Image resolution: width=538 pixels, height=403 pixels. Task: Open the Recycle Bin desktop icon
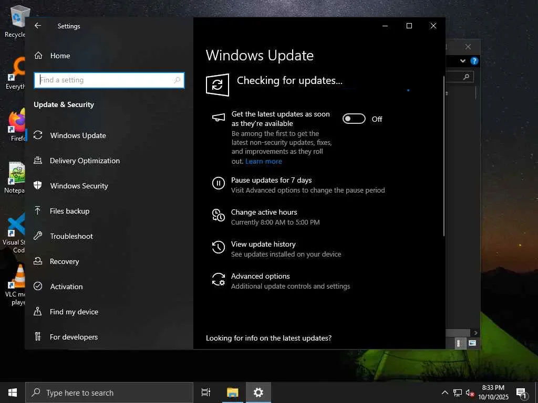pos(15,21)
